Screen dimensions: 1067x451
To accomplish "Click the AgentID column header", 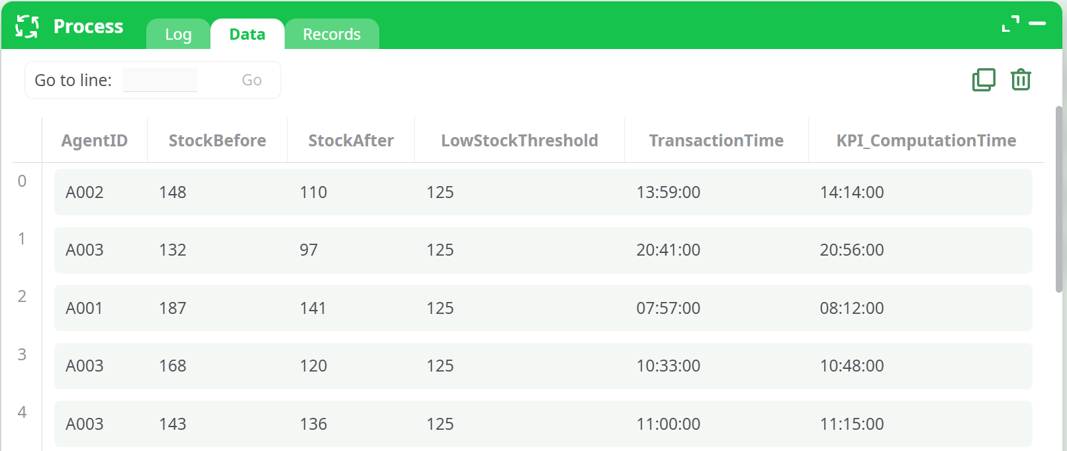I will (94, 140).
